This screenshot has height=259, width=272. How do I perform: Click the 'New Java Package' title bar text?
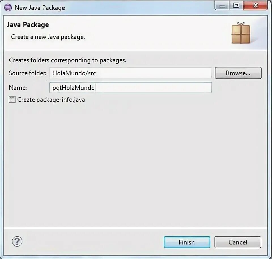[40, 8]
